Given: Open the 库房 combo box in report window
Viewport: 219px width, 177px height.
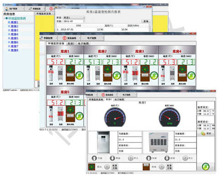Looking at the screenshot, I should (74, 18).
